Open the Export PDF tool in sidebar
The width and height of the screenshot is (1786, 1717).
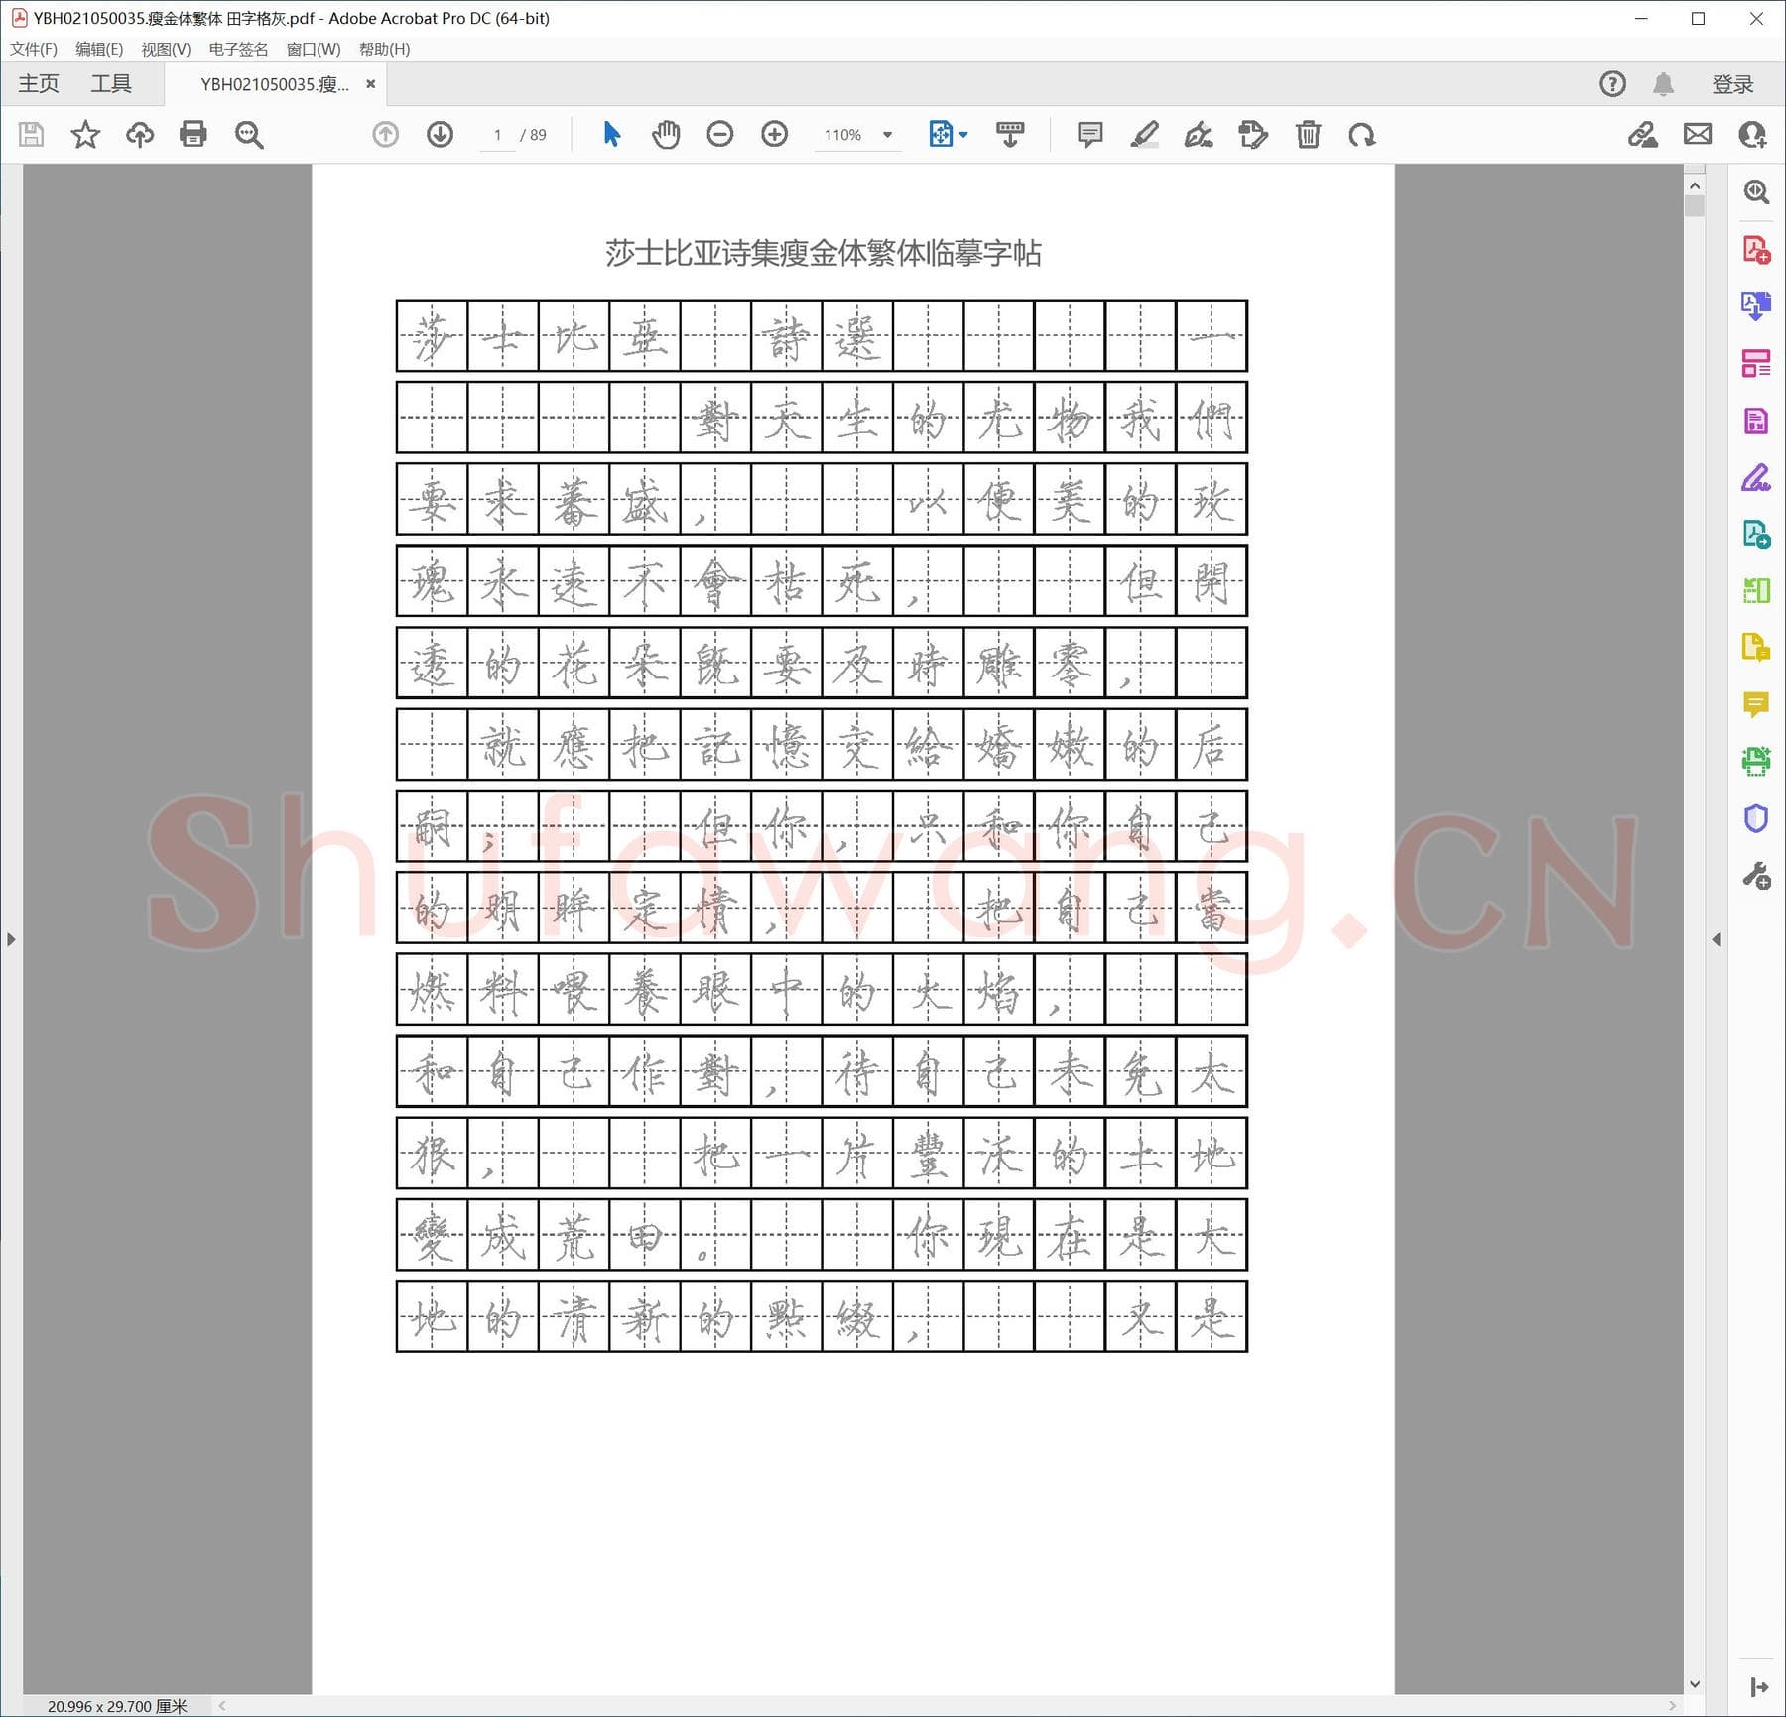pyautogui.click(x=1756, y=306)
